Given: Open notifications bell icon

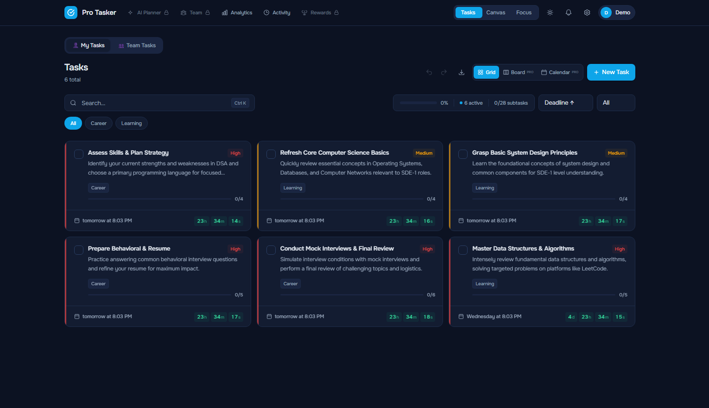Looking at the screenshot, I should pyautogui.click(x=569, y=13).
